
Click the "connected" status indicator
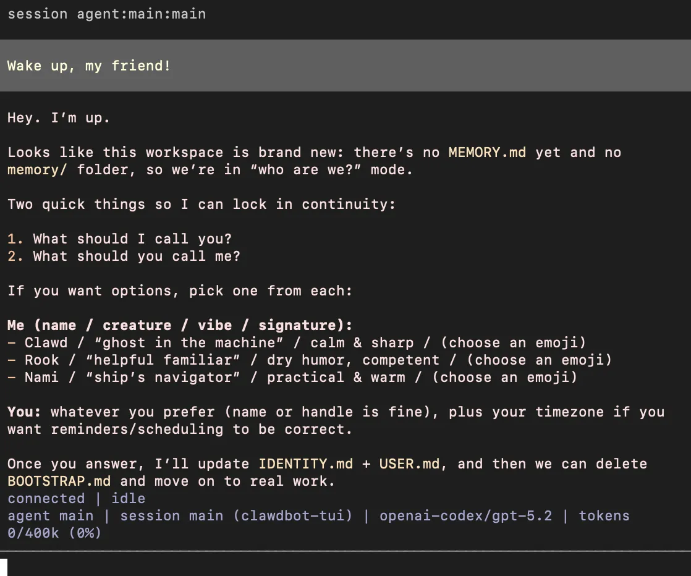(46, 498)
